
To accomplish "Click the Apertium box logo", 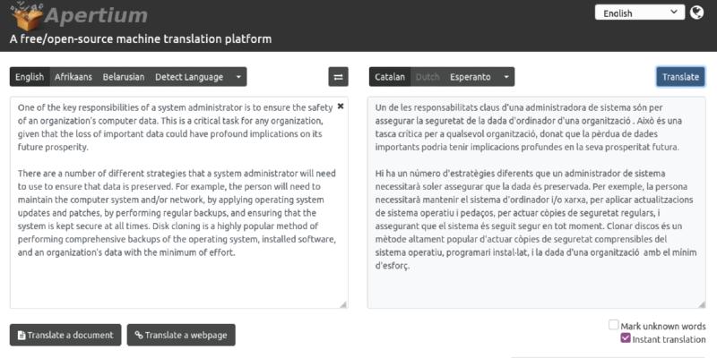I will coord(27,16).
